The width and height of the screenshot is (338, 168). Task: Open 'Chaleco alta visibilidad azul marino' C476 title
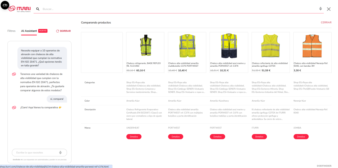pos(228,64)
